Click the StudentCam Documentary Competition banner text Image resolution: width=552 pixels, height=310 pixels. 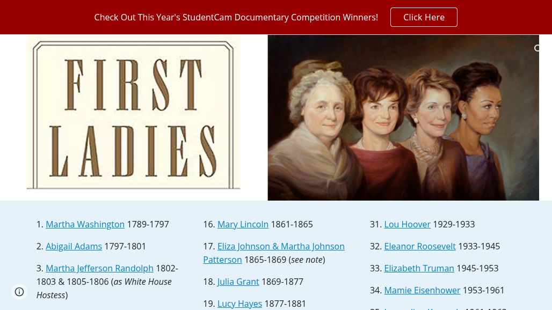point(236,17)
